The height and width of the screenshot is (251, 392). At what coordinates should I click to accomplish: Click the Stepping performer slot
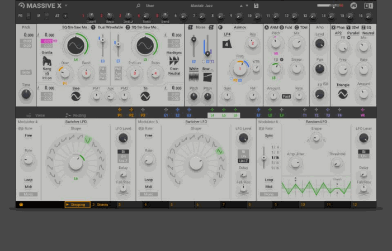[x=77, y=205]
